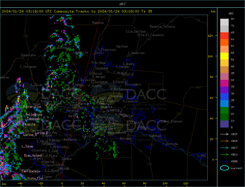Click the cyan ellipse current-track icon
This screenshot has height=187, width=245.
pyautogui.click(x=224, y=168)
